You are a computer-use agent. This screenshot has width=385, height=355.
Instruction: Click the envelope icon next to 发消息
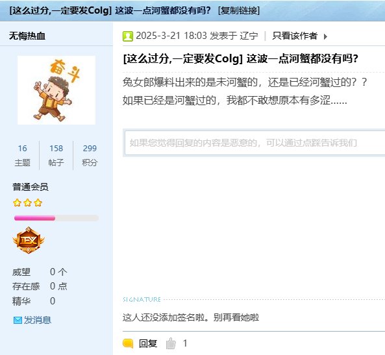[18, 320]
